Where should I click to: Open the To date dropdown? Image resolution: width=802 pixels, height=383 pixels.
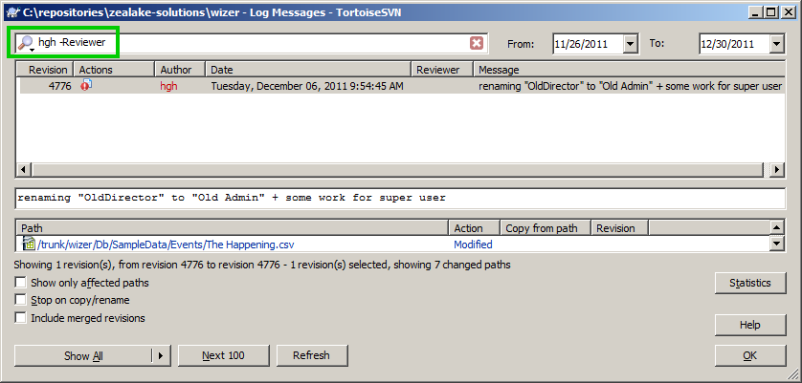tap(777, 44)
